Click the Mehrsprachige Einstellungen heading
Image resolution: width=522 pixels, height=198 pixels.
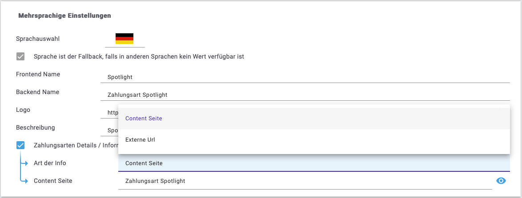(x=64, y=16)
